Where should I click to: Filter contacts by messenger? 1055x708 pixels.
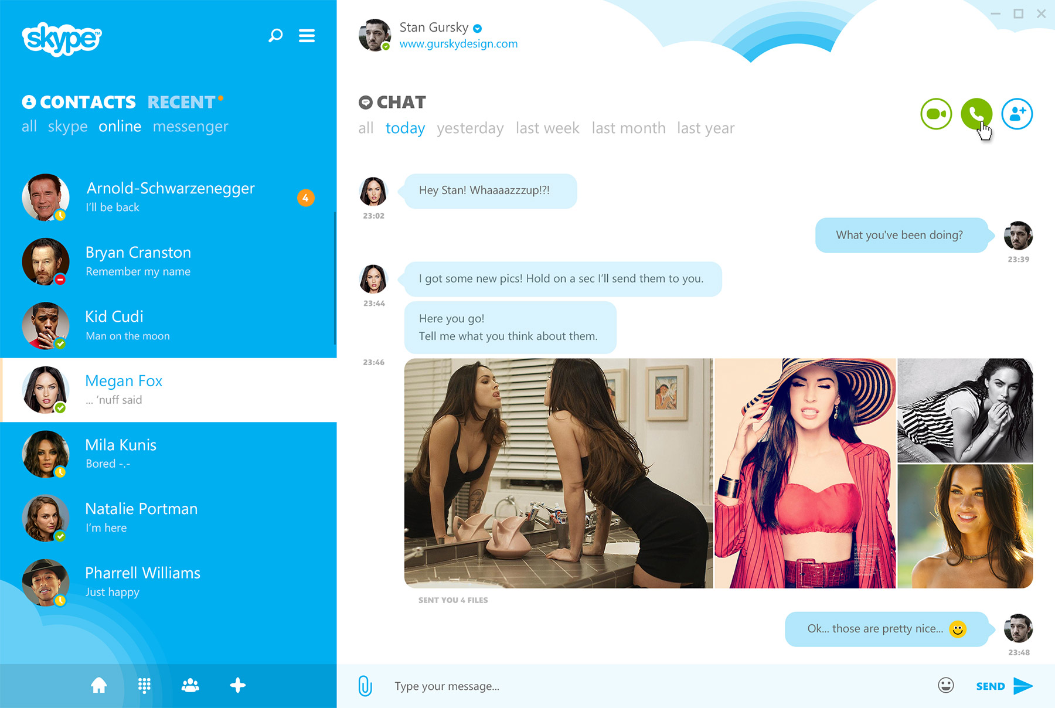(190, 127)
